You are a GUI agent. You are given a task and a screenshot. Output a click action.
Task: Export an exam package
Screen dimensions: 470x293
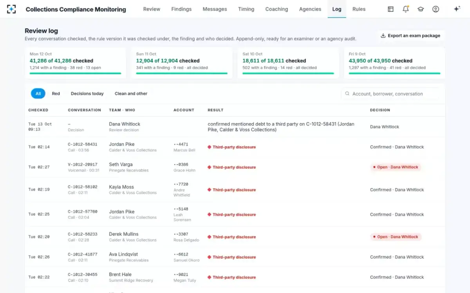click(410, 36)
